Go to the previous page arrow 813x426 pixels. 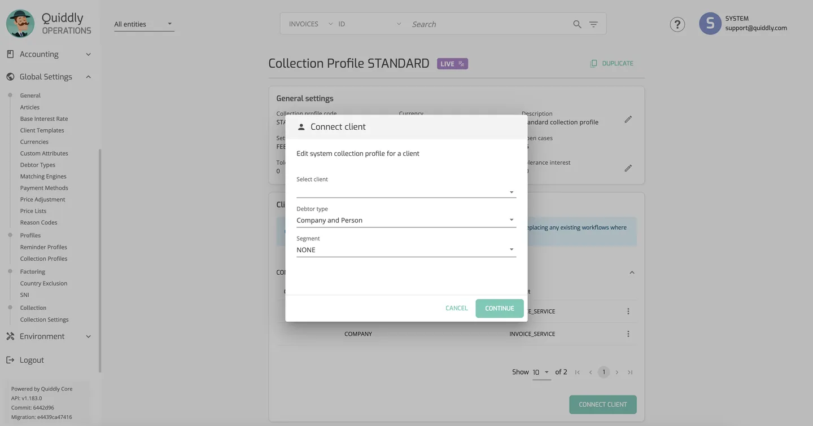(x=591, y=372)
